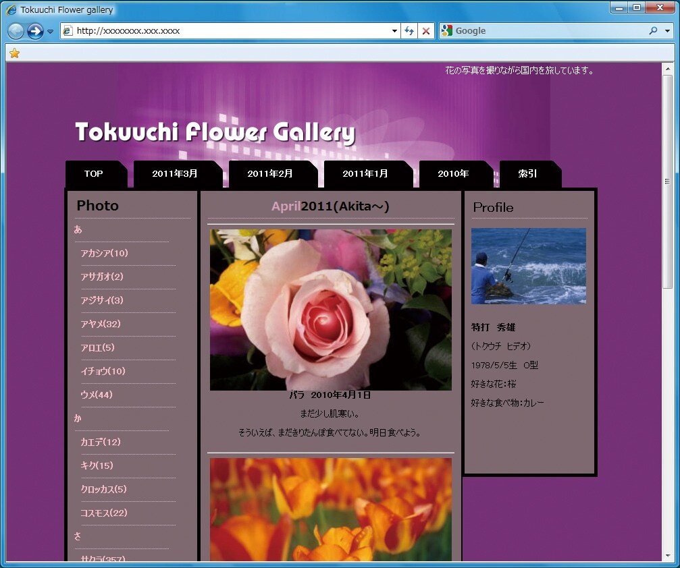This screenshot has width=680, height=568.
Task: Open the イチョウ(10) photo link
Action: click(x=103, y=371)
